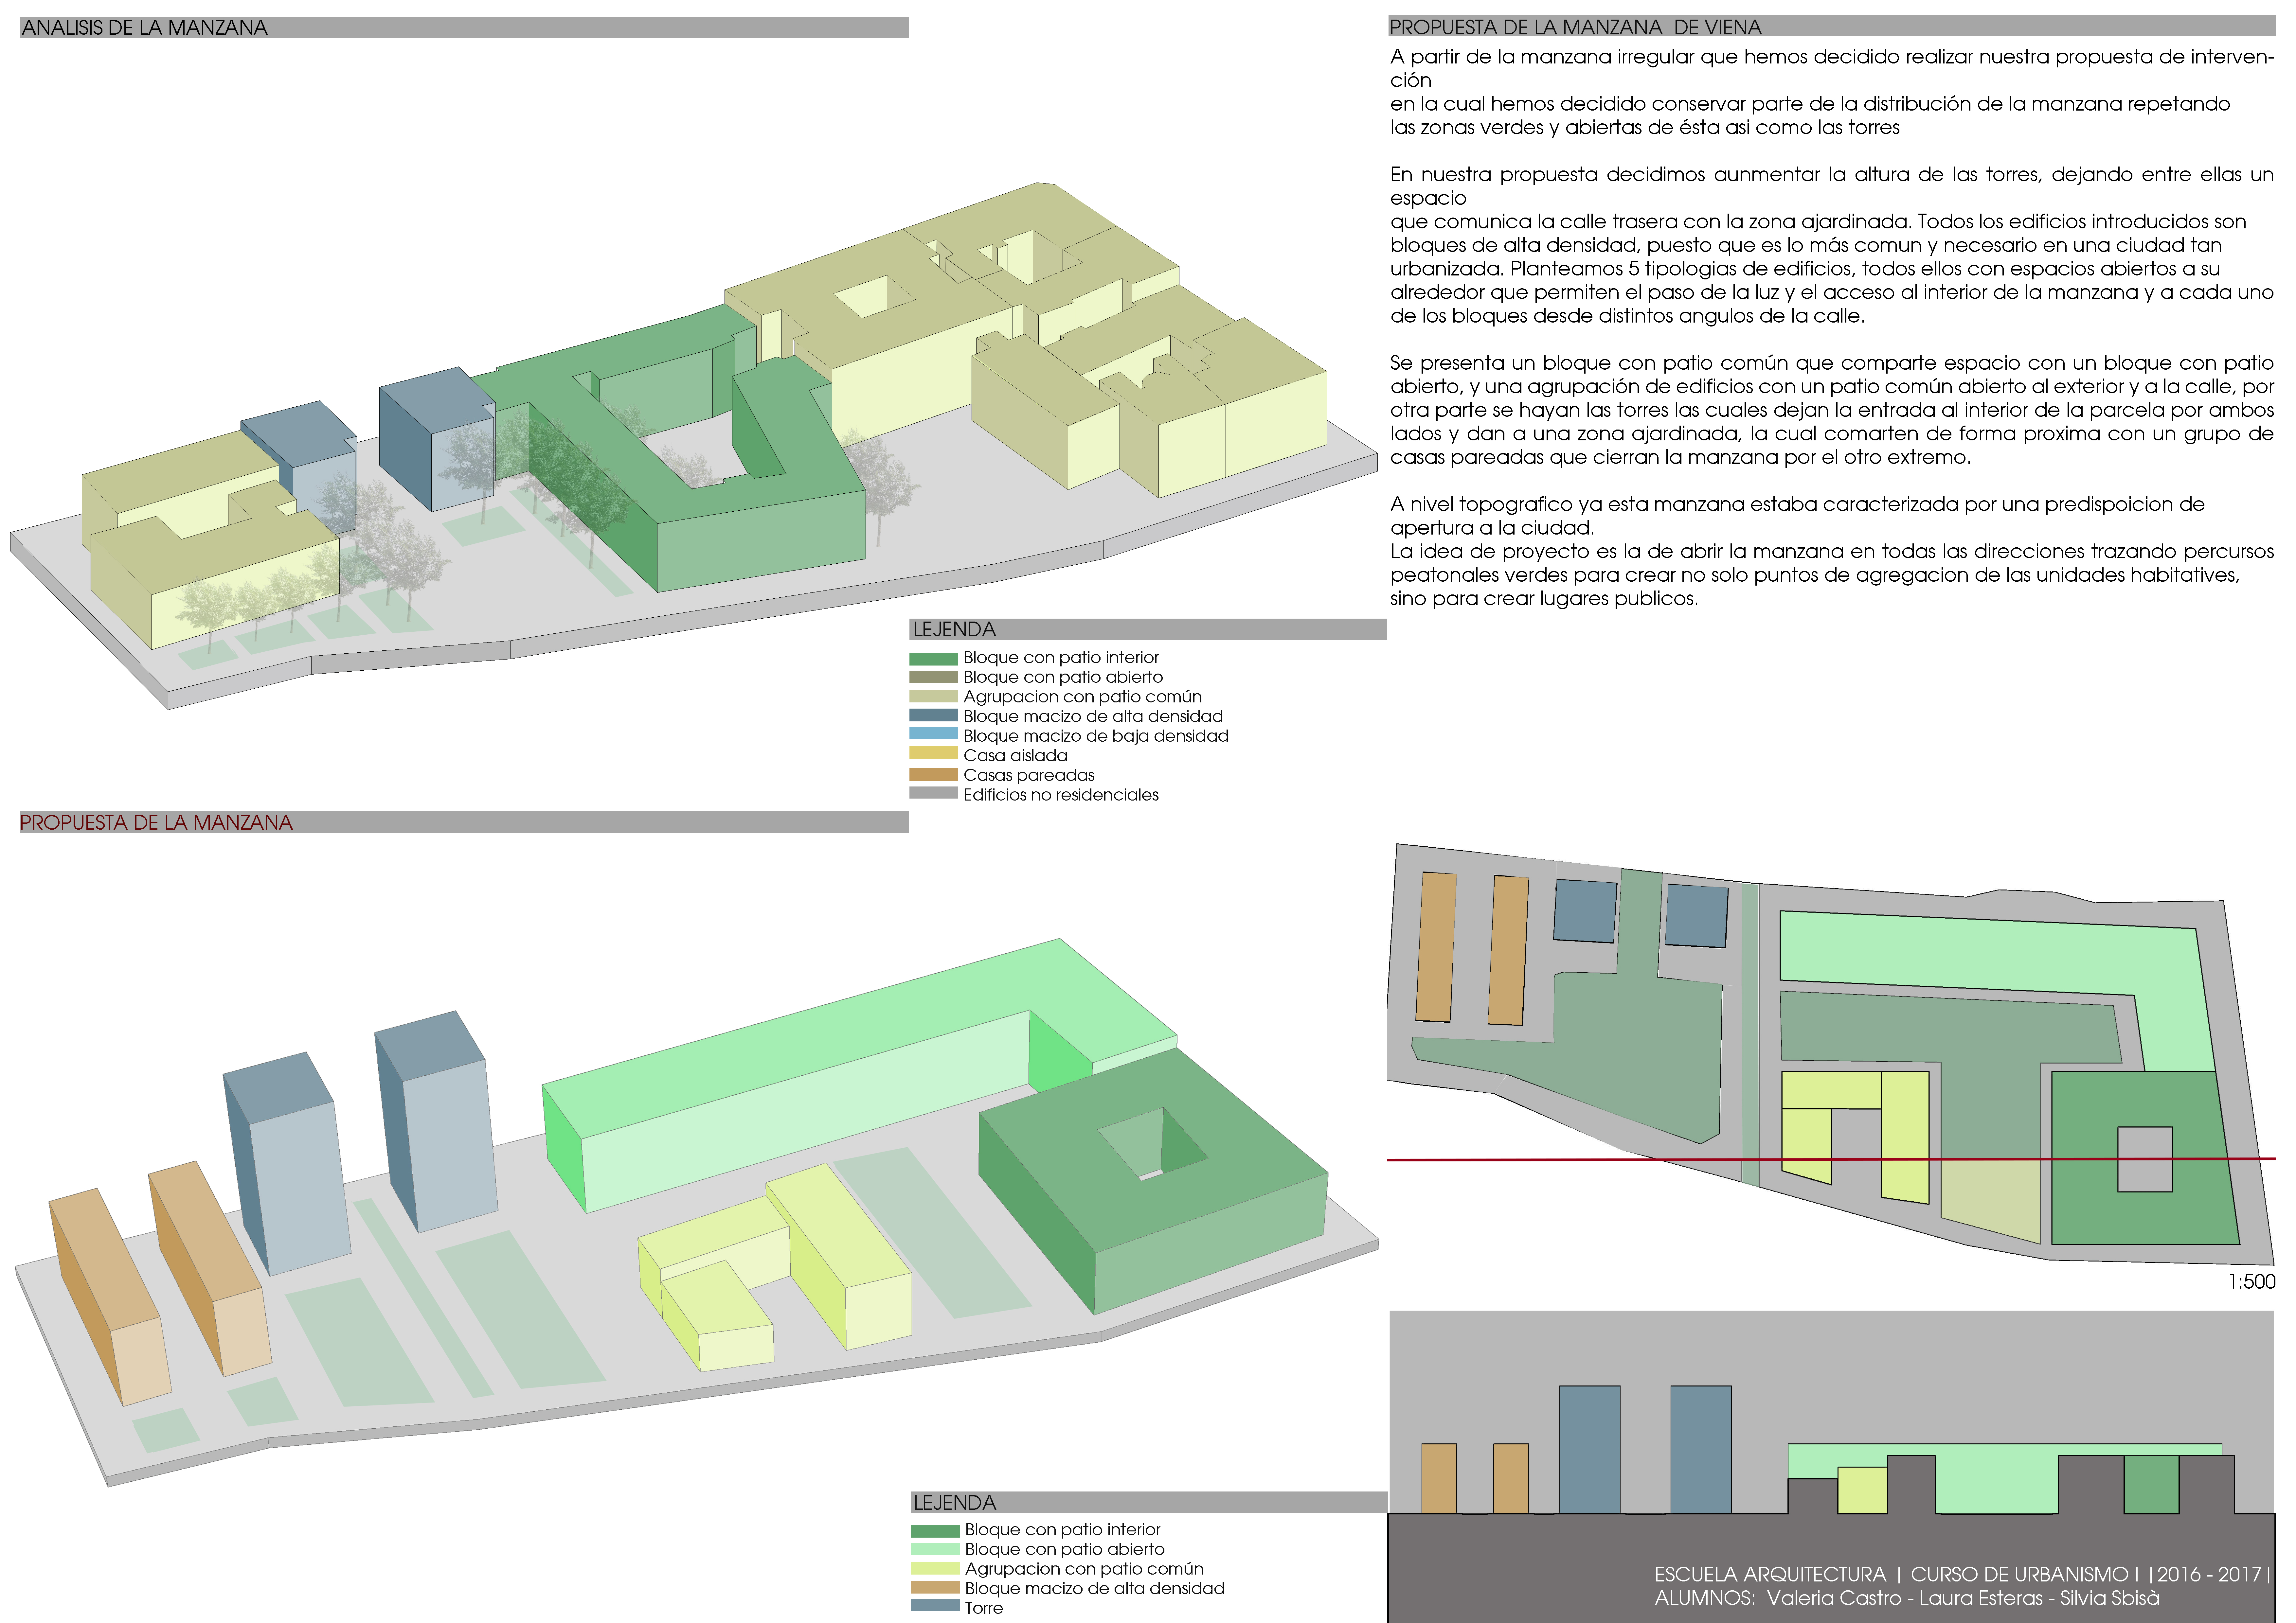Click the student name 'Valeria Castro'
The height and width of the screenshot is (1623, 2296).
coord(1836,1599)
